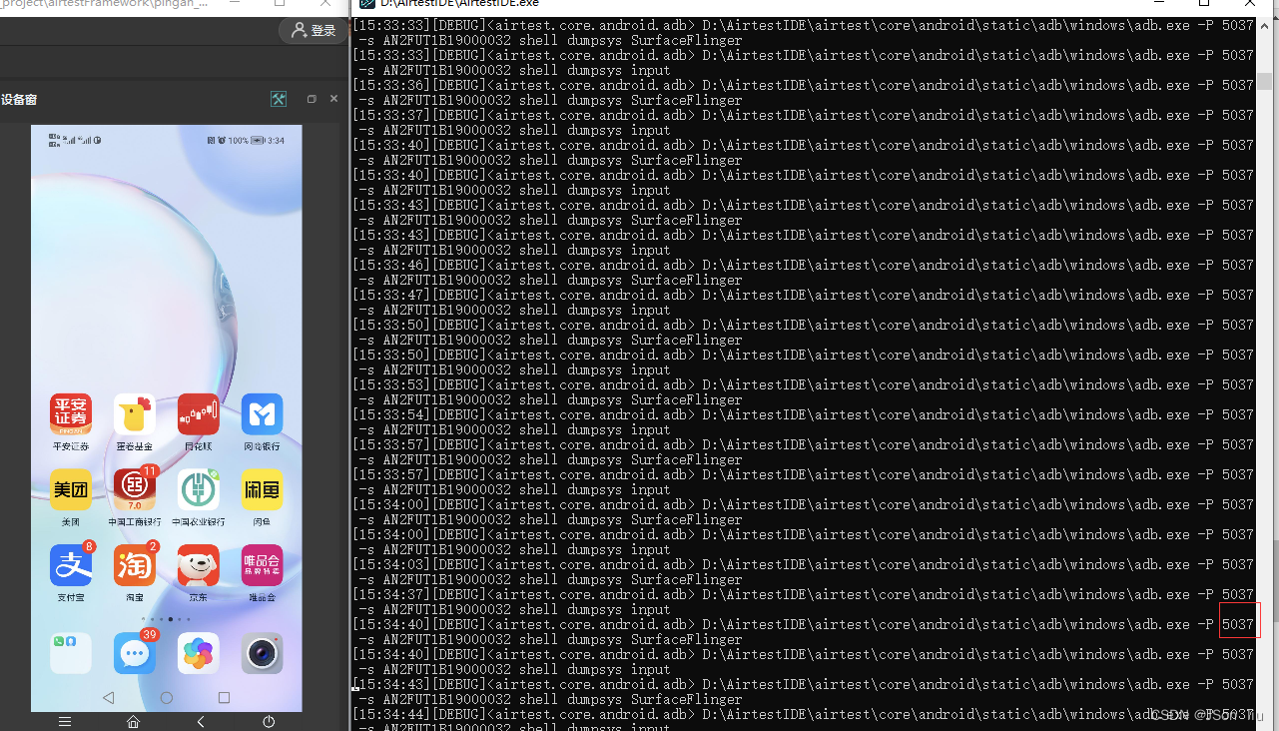Float the 设备窗 device panel
The width and height of the screenshot is (1279, 731).
click(x=312, y=99)
